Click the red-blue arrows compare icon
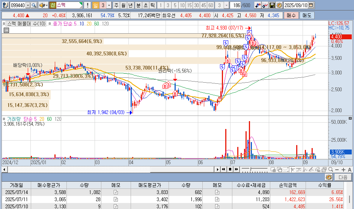This screenshot has width=354, height=209. pyautogui.click(x=258, y=5)
